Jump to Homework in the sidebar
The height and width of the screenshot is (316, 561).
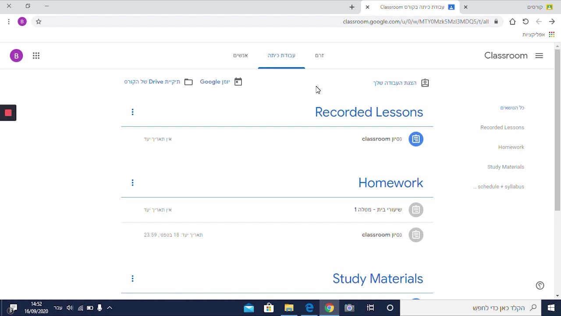coord(511,147)
